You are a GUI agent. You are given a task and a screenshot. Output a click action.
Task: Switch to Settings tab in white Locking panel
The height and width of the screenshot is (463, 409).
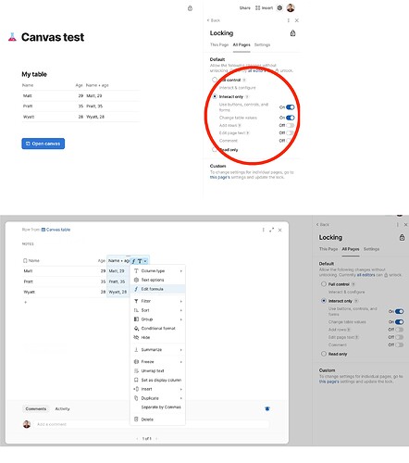pos(262,44)
